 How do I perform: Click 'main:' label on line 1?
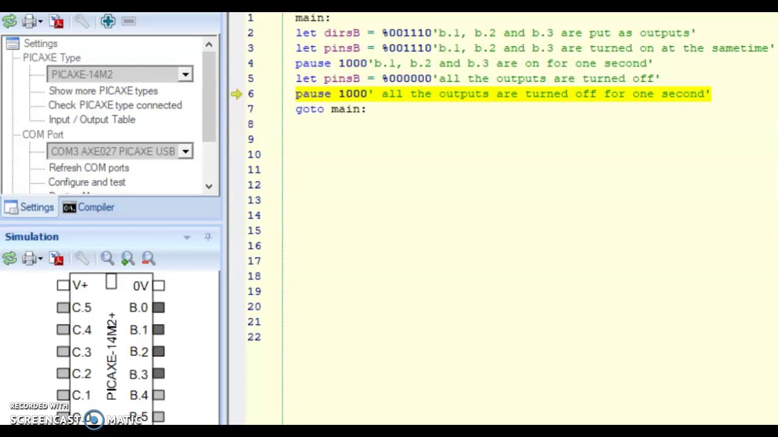pos(312,18)
